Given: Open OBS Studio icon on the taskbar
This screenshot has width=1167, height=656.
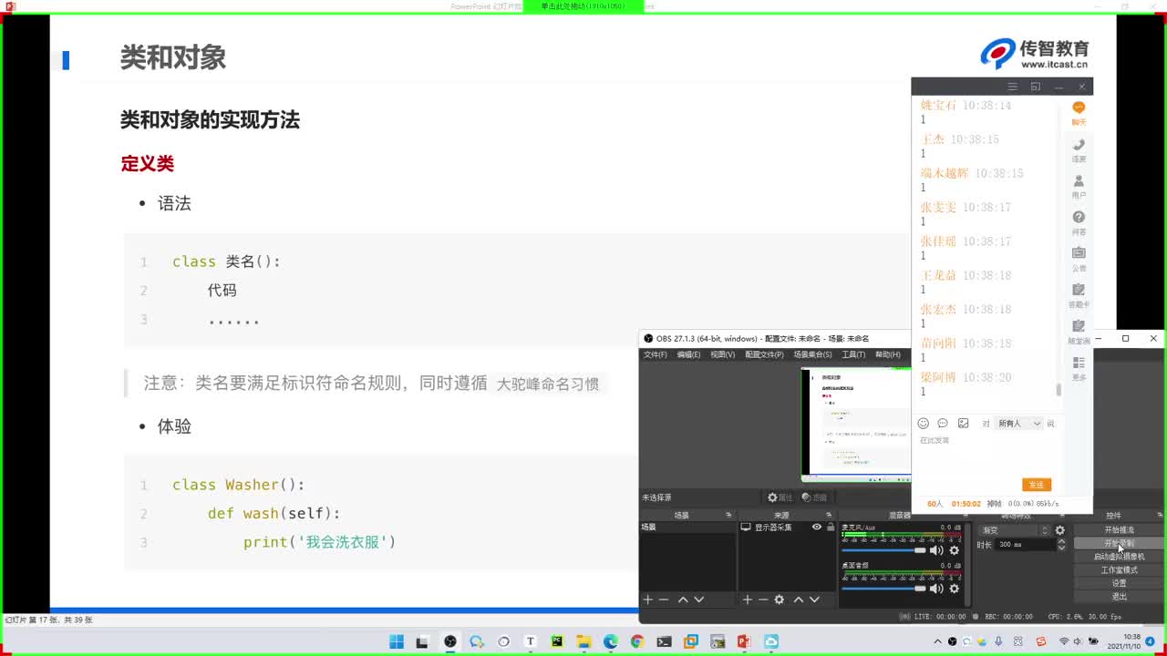Looking at the screenshot, I should [450, 641].
